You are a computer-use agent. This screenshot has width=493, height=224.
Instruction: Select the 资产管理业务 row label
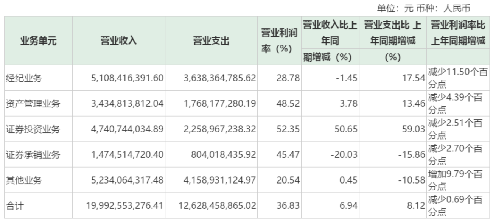[x=33, y=104]
